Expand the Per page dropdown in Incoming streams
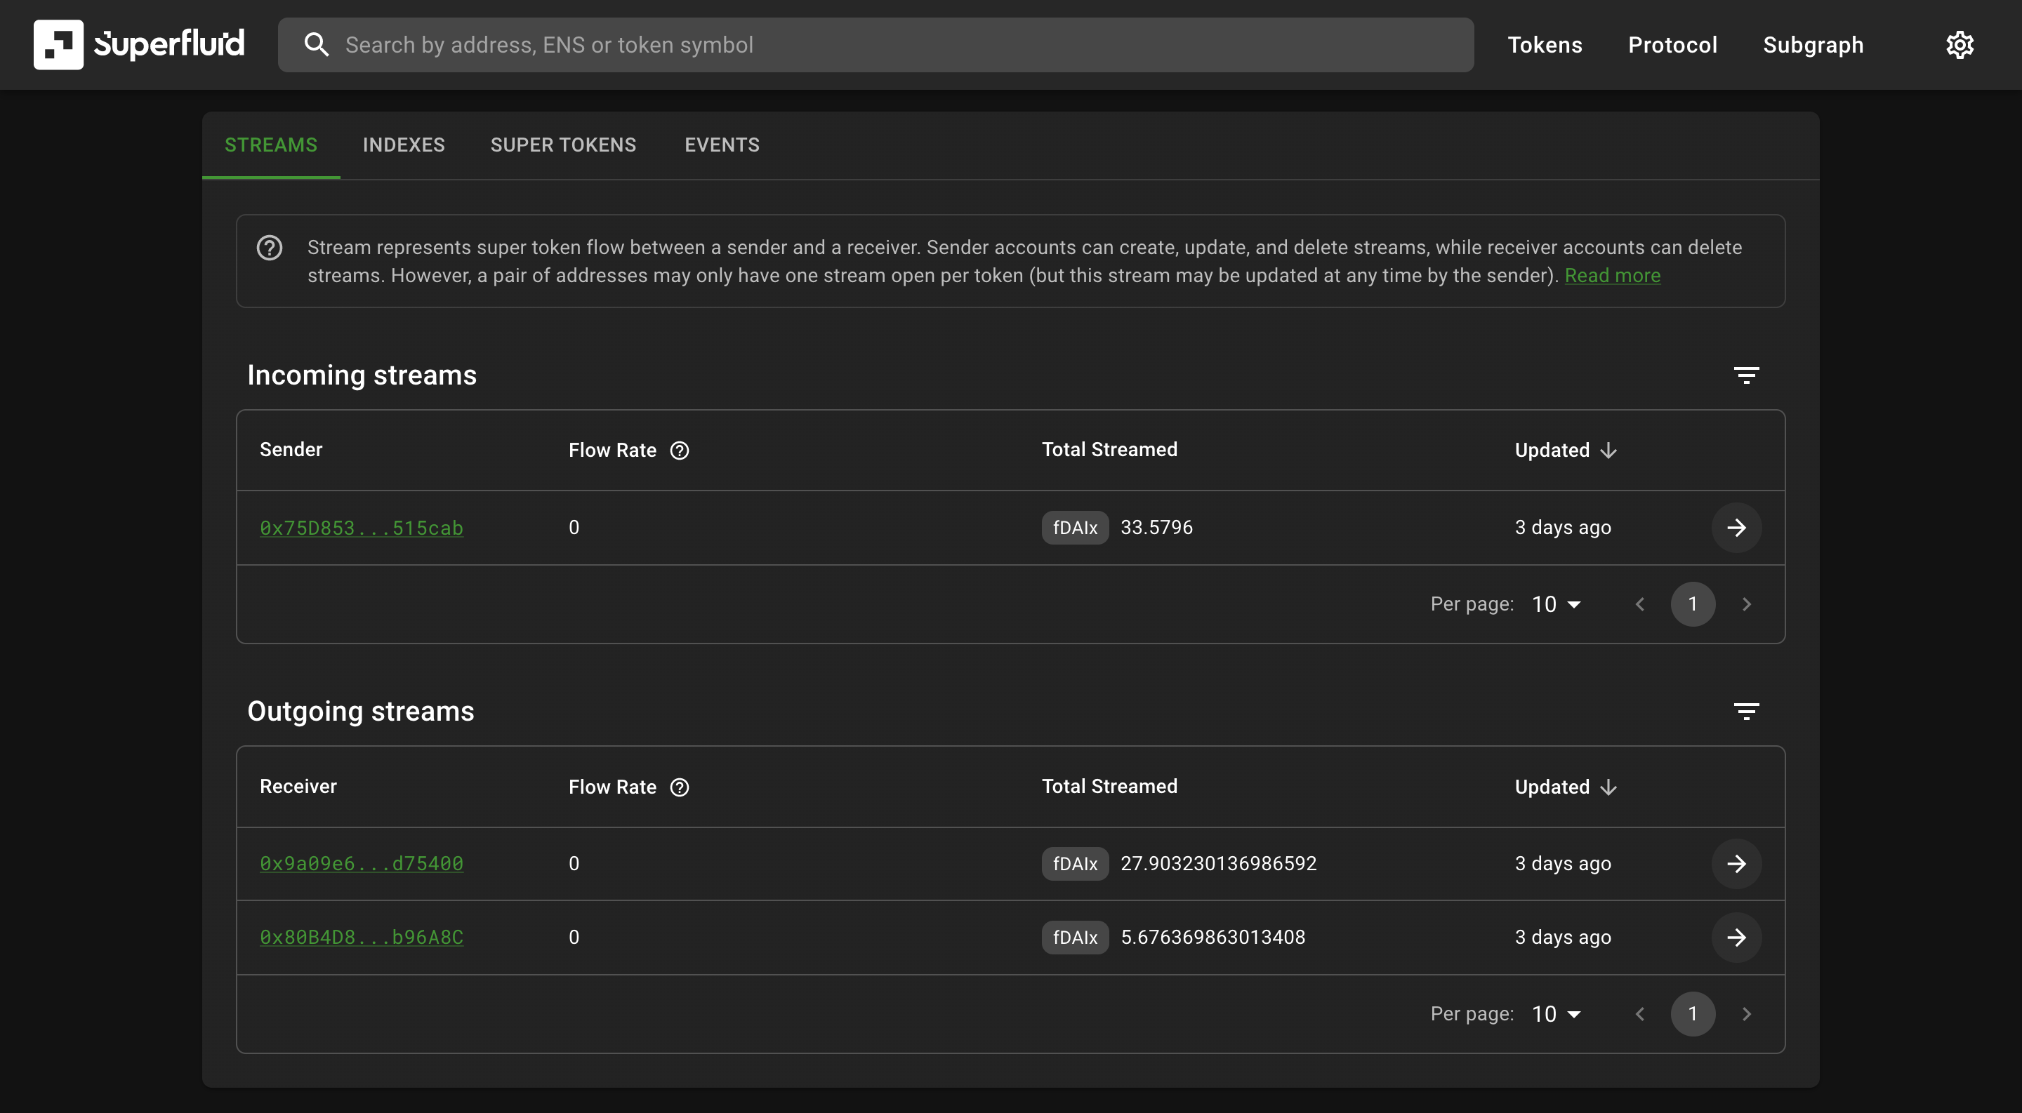 pyautogui.click(x=1556, y=604)
